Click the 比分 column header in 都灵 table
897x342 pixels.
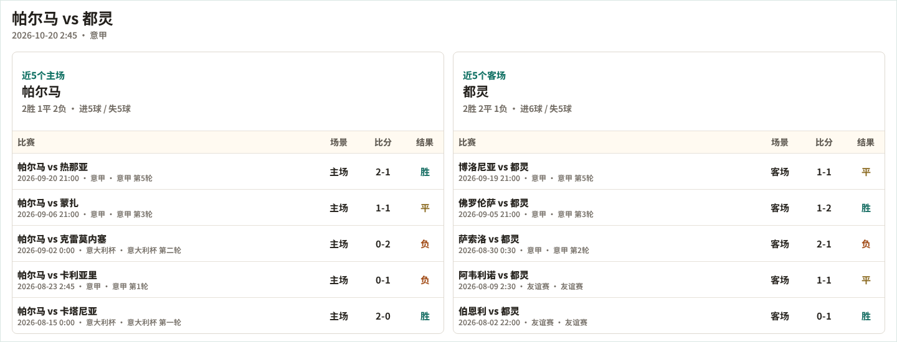[x=824, y=142]
